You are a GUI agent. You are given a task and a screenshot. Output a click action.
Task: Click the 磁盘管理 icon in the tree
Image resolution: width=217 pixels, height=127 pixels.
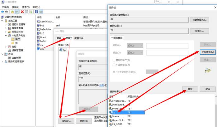pyautogui.click(x=9, y=58)
